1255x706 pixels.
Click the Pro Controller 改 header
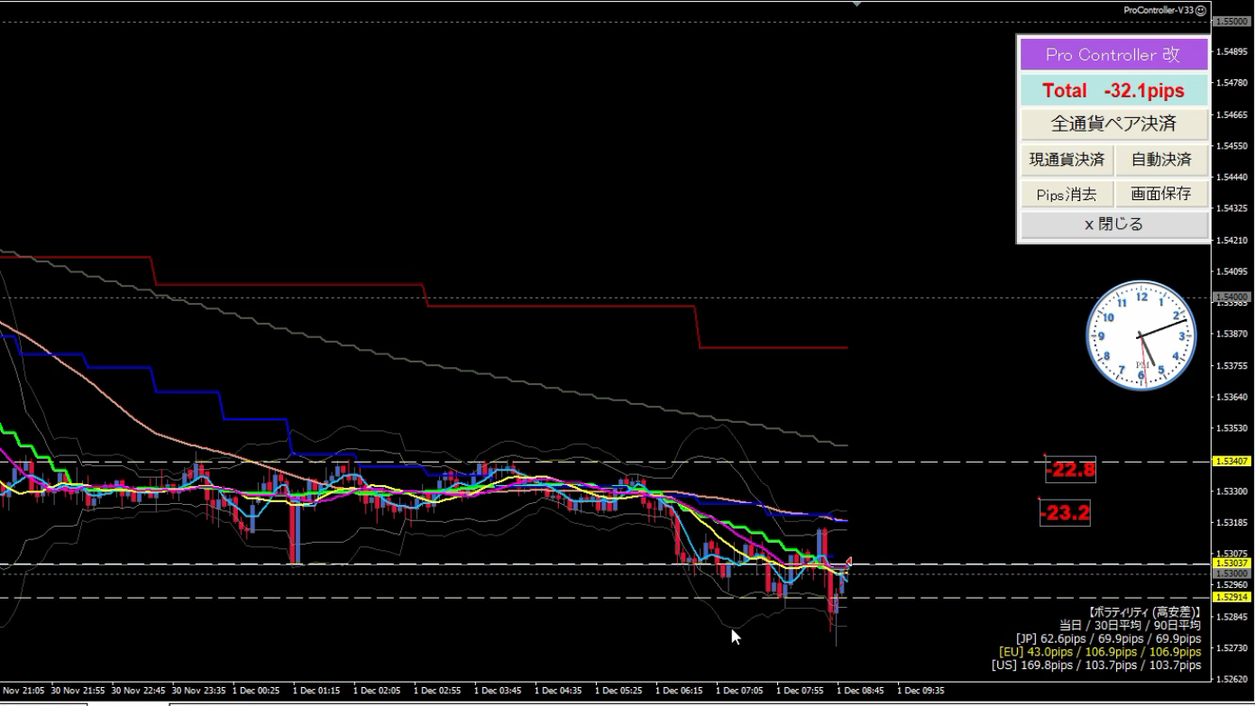point(1113,54)
